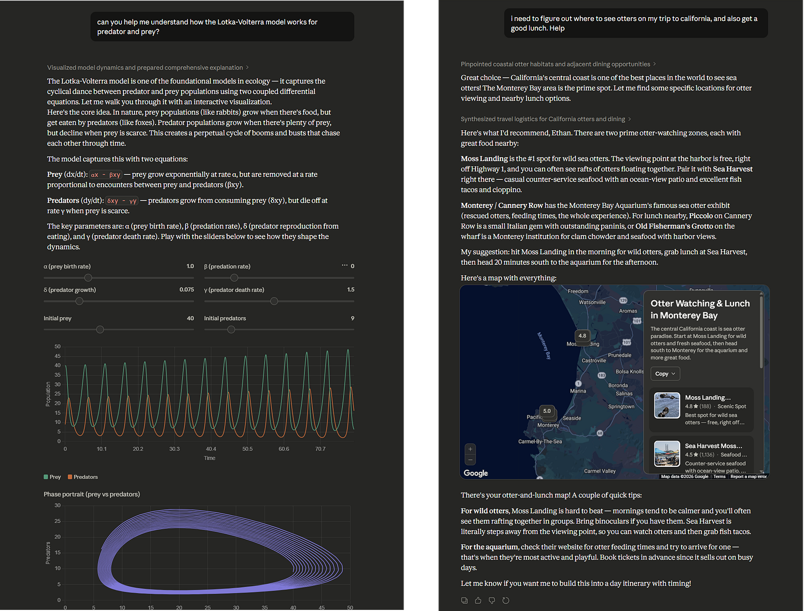Click the Initial prey slider handle
Viewport: 806px width, 611px height.
point(100,330)
